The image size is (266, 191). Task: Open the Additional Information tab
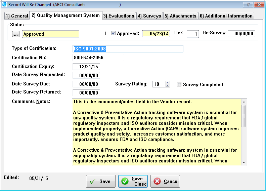[226, 16]
